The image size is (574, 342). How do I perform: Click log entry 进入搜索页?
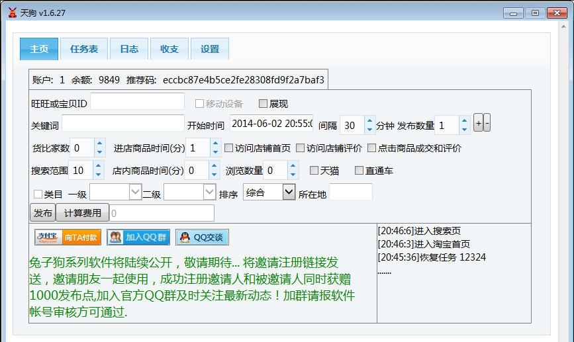(419, 231)
